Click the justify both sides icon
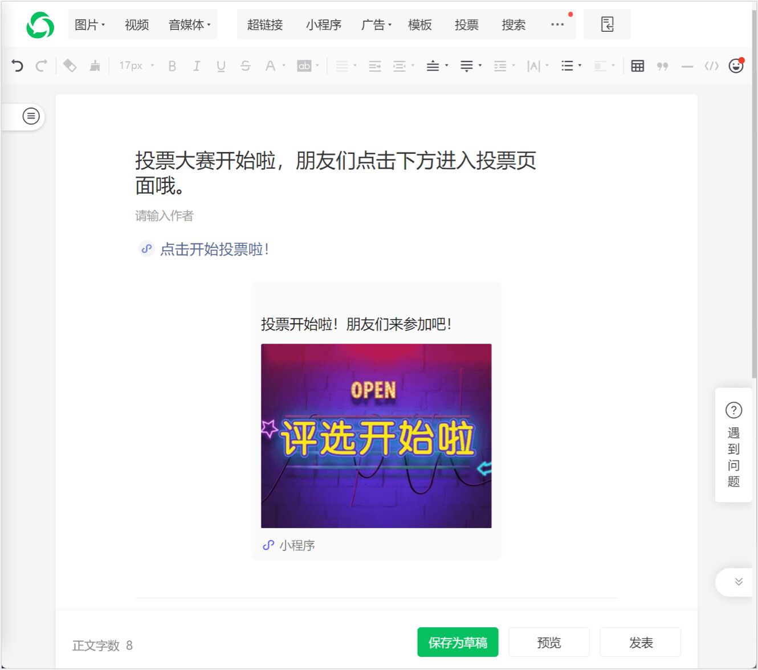This screenshot has width=758, height=670. pyautogui.click(x=375, y=66)
